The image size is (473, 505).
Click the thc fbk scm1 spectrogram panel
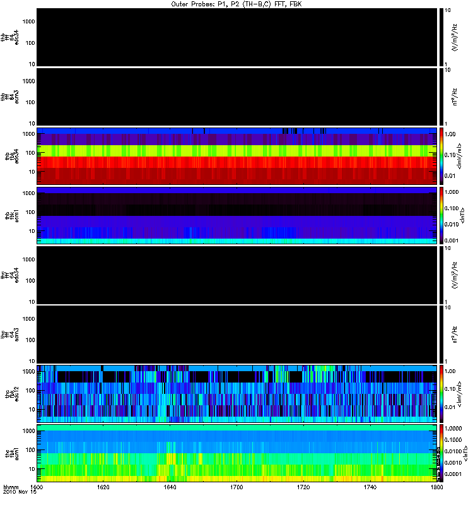pos(237,453)
